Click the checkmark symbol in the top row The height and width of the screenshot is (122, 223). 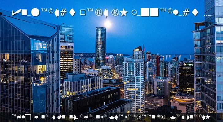[16, 12]
